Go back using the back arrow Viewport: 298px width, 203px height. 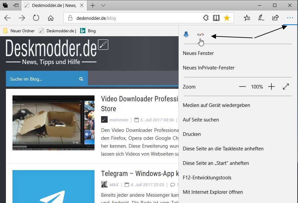click(8, 18)
